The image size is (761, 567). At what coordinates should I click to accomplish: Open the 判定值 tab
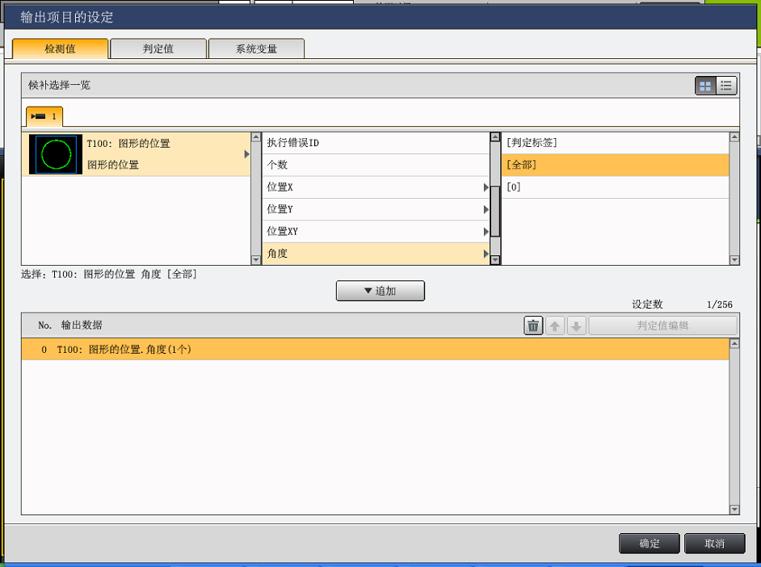158,48
